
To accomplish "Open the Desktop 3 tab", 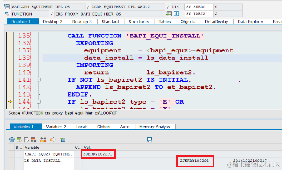I will point(82,22).
